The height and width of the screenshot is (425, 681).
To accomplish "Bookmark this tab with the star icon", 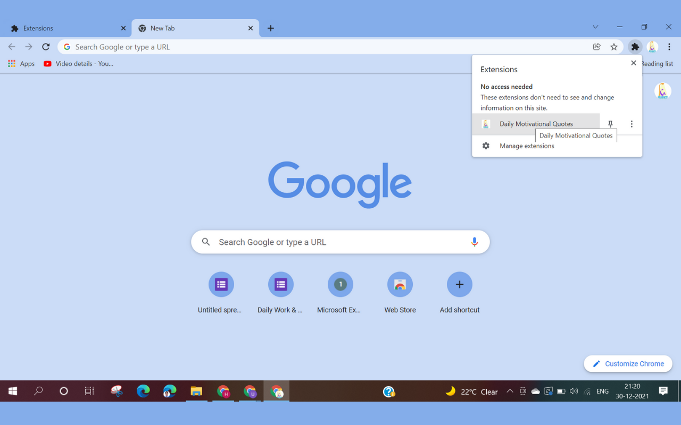I will point(614,47).
